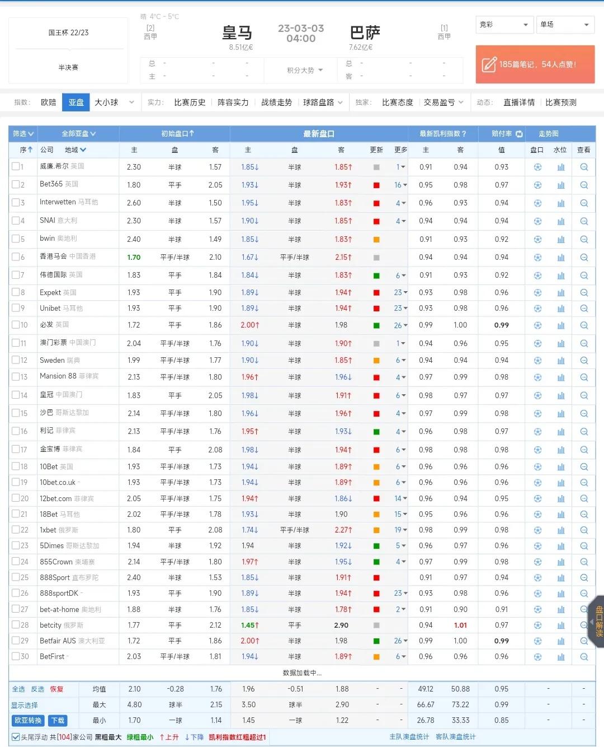
Task: Select the checkbox beside 必发 英国
Action: tap(16, 325)
